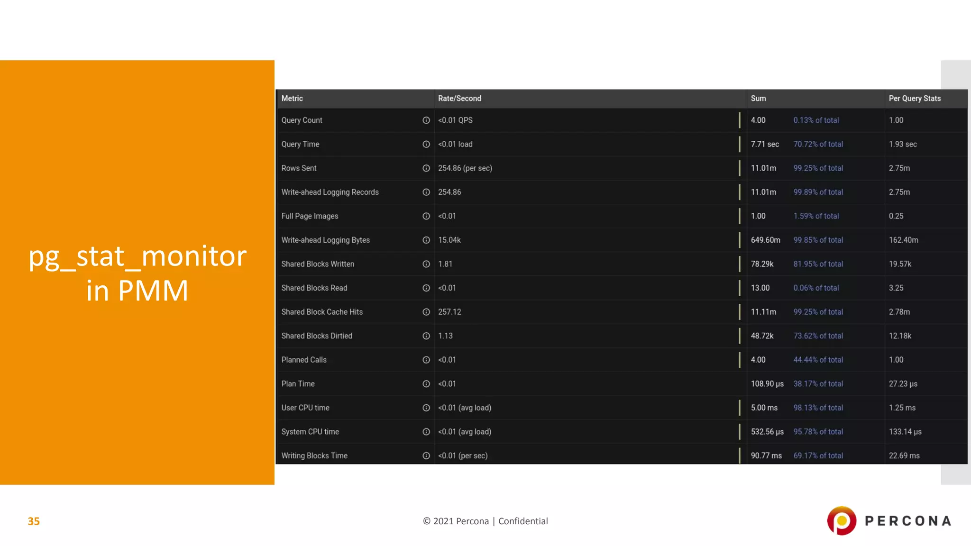971x546 pixels.
Task: Click sparkline bar in Shared Blocks Dirtied row
Action: tap(739, 336)
